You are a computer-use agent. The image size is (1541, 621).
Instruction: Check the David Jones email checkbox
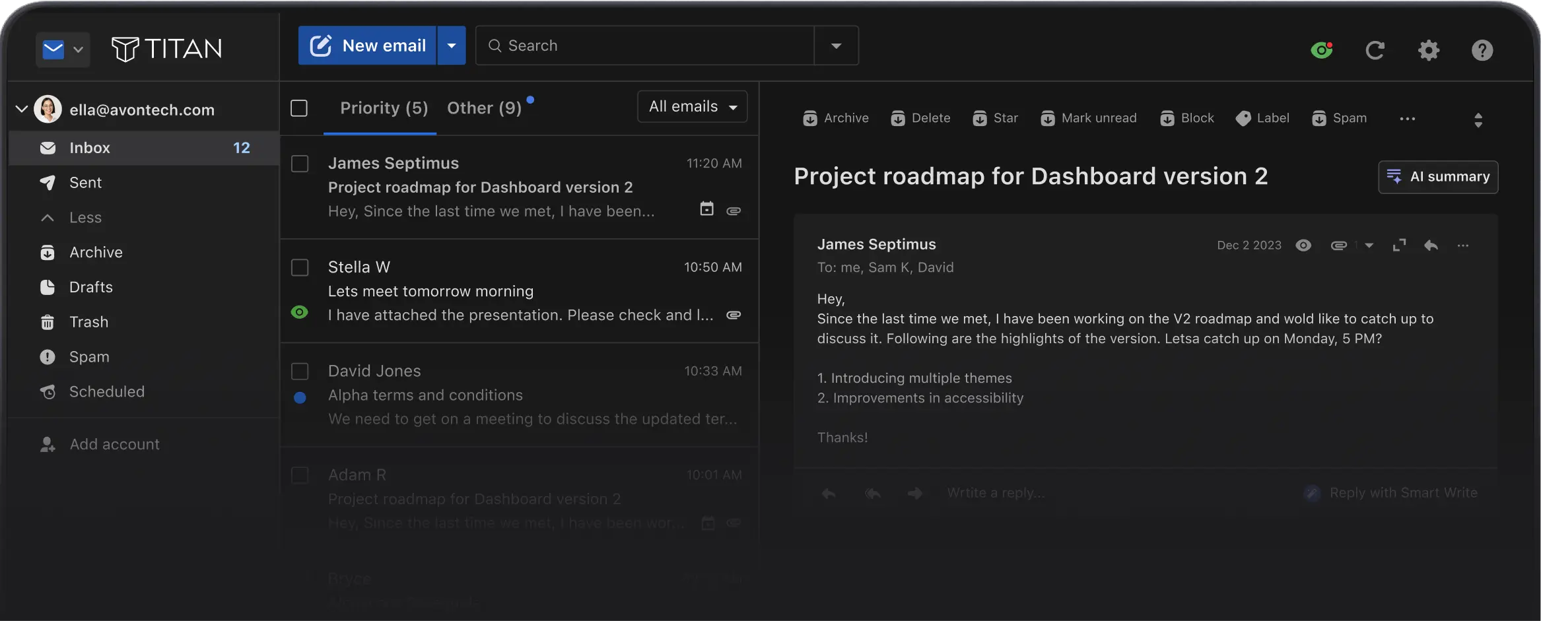click(x=300, y=372)
